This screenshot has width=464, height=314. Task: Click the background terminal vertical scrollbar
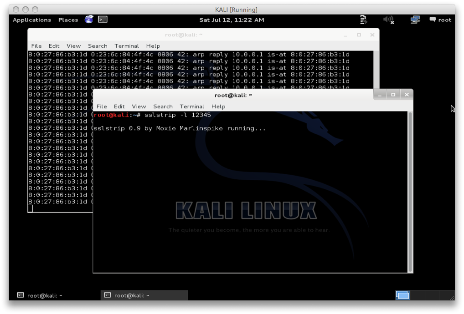376,70
